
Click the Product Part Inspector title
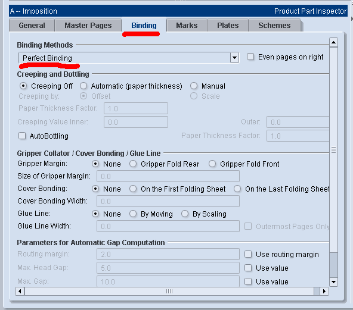pos(310,11)
